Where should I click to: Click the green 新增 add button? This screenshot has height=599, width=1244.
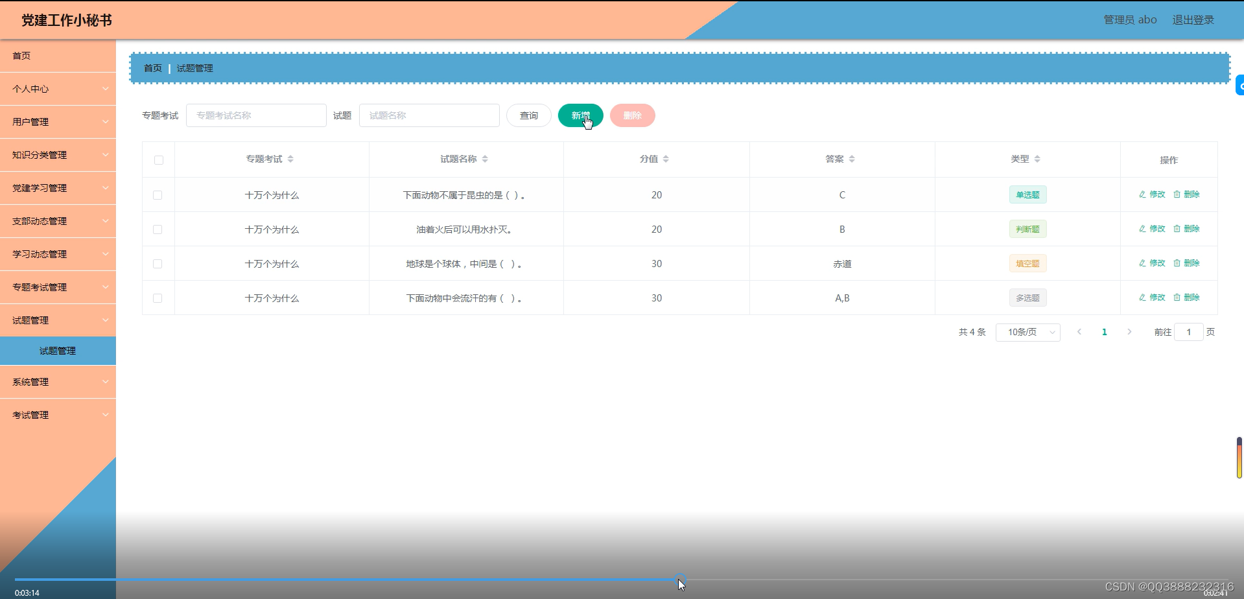coord(581,115)
